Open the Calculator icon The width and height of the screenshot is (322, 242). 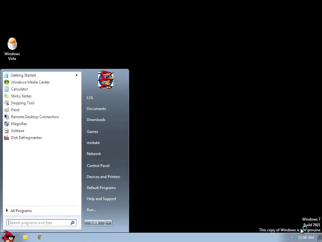(x=6, y=89)
